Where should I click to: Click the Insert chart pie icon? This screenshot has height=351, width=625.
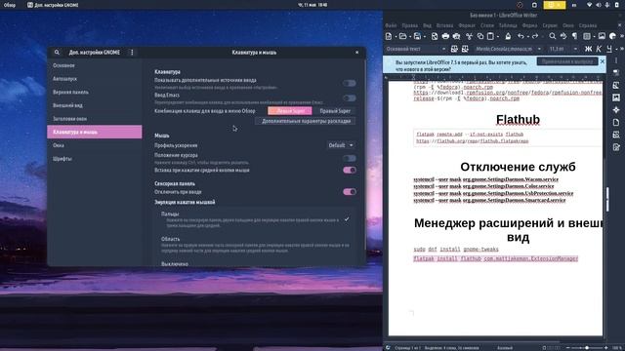tap(612, 37)
